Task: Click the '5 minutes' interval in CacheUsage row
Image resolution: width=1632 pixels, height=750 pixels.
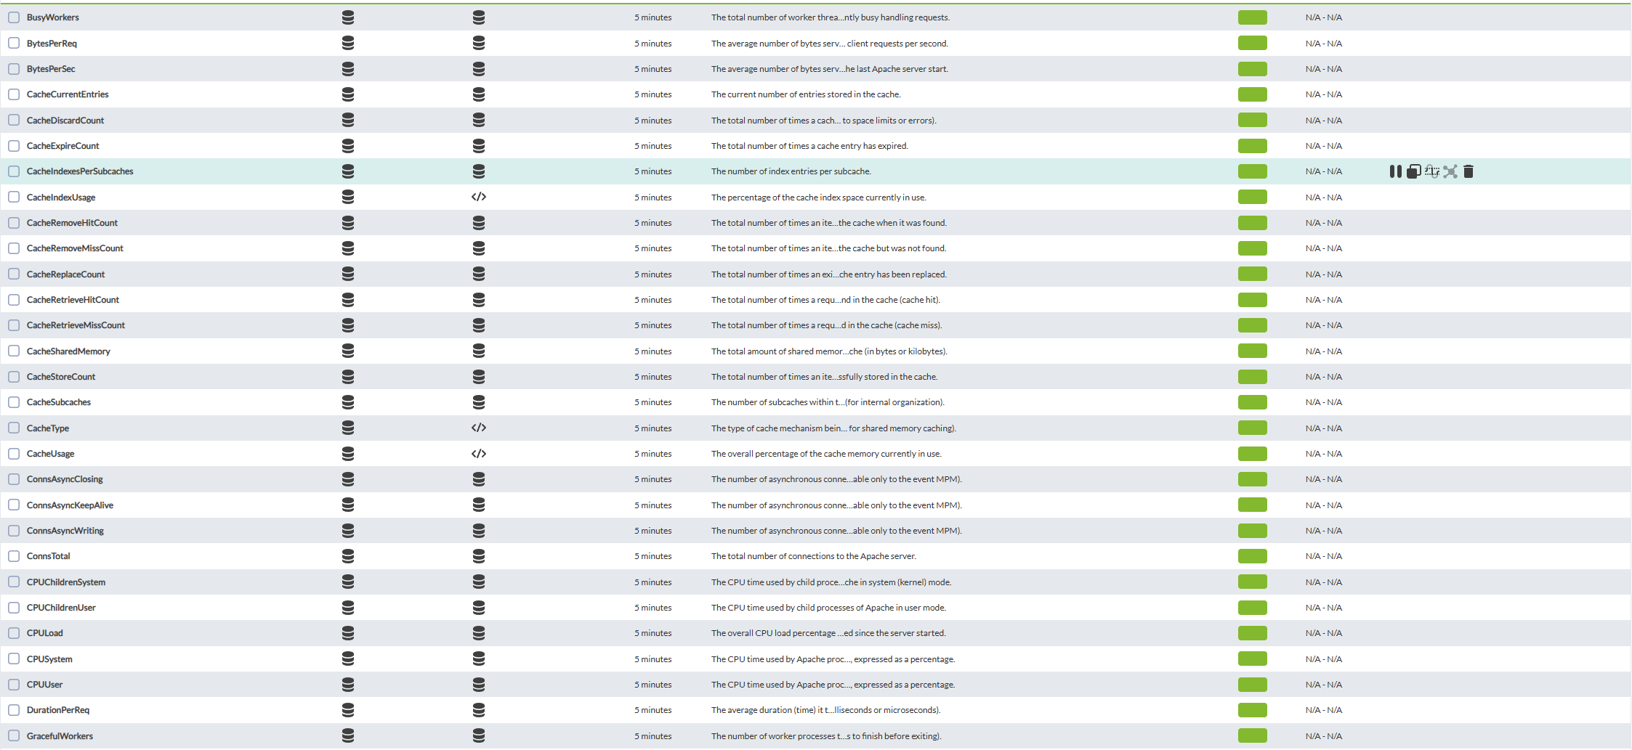Action: click(653, 454)
